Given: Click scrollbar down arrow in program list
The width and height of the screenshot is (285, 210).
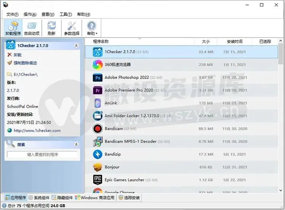Looking at the screenshot, I should (x=281, y=190).
